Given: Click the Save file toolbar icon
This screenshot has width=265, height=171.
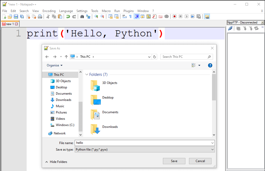Looking at the screenshot, I should (16, 16).
